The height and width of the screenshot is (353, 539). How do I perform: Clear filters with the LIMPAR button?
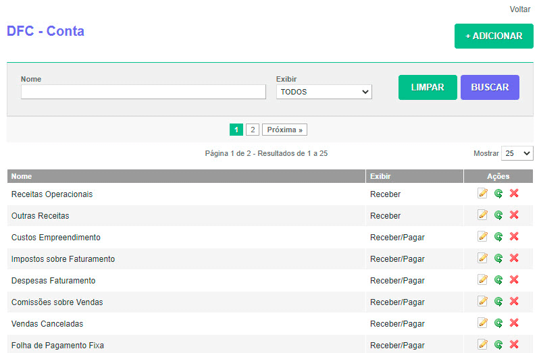(428, 87)
